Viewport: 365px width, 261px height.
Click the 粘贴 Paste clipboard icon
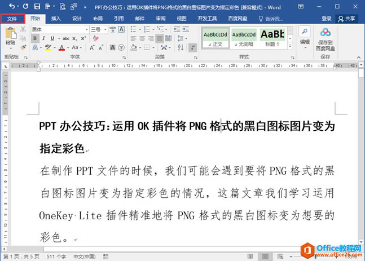pyautogui.click(x=11, y=33)
